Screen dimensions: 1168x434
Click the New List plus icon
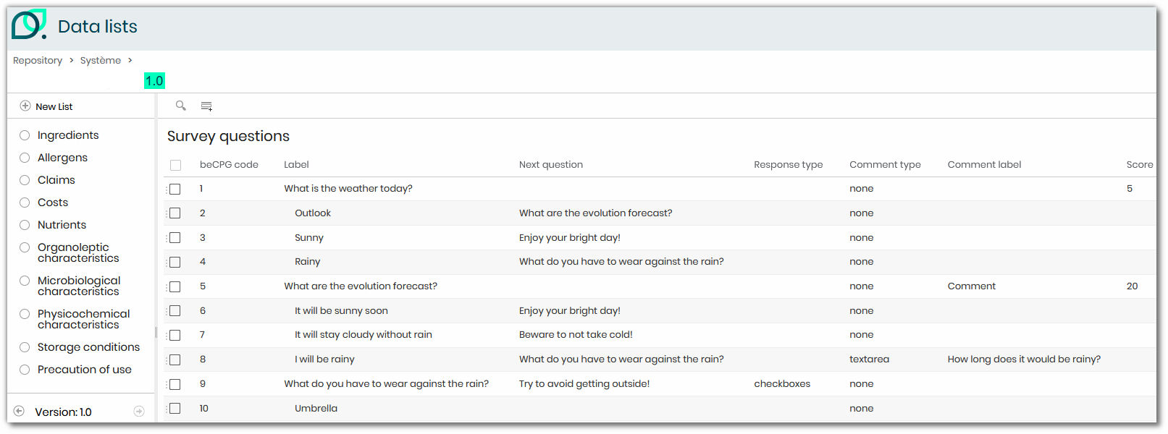point(25,106)
